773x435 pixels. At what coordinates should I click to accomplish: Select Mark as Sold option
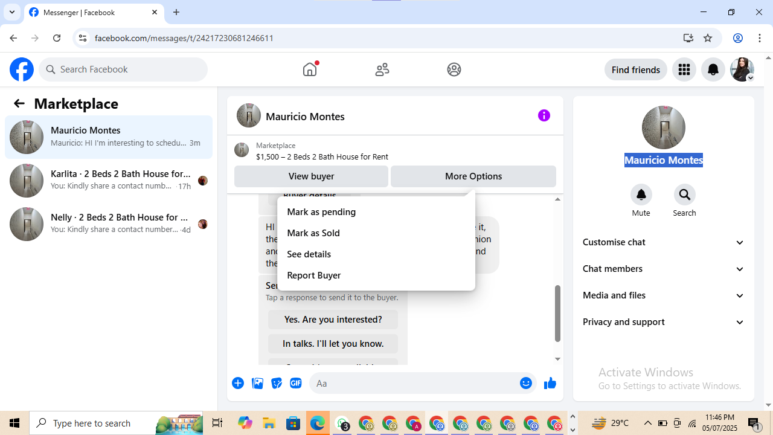(x=376, y=233)
